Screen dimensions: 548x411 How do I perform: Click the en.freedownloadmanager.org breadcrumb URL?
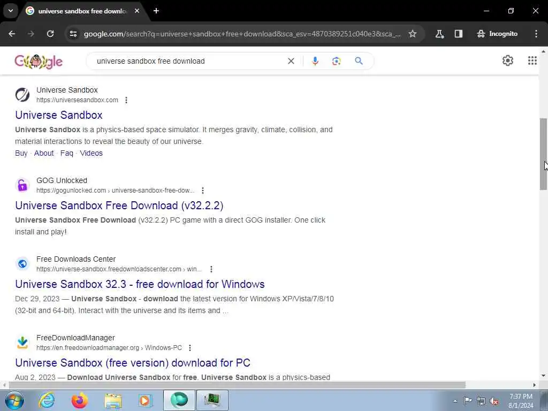point(109,348)
